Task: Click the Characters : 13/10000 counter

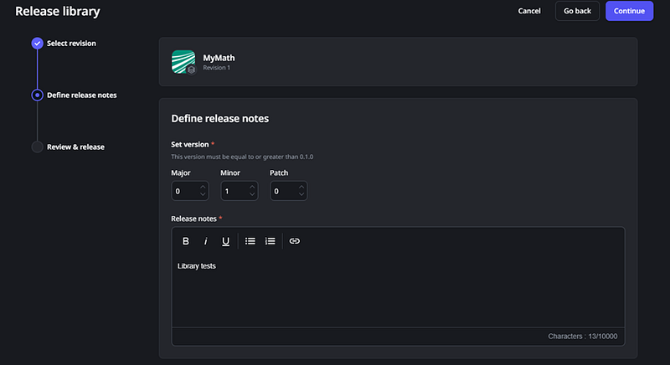Action: click(582, 337)
